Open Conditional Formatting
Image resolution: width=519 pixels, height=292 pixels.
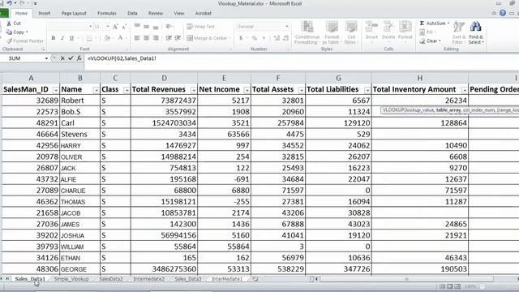(307, 32)
